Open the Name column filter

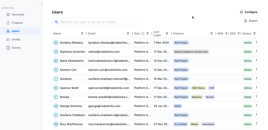[x=82, y=34]
